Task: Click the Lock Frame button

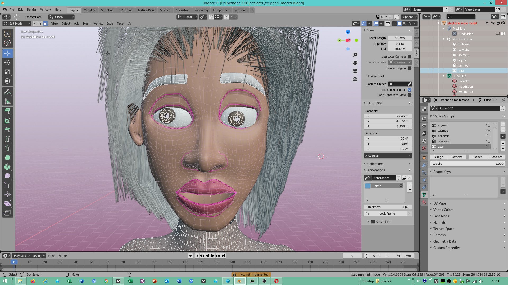Action: click(x=385, y=213)
